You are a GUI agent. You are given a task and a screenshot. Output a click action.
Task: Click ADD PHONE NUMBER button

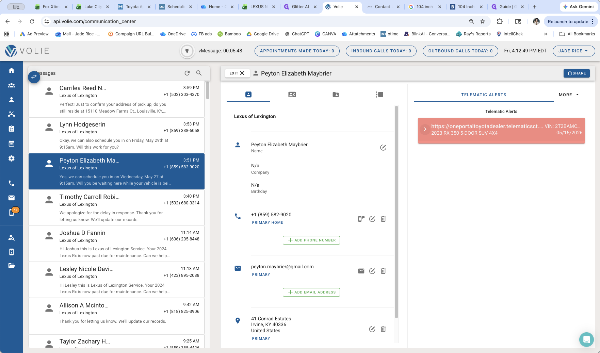pos(311,240)
